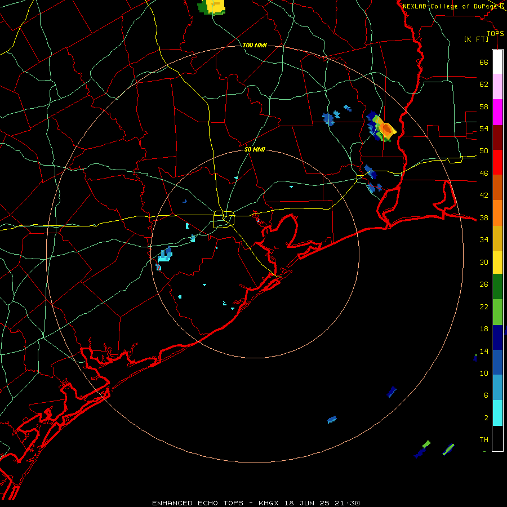Click the "NEXLAB-College of DuPage" credit text
The image size is (507, 507).
(451, 6)
